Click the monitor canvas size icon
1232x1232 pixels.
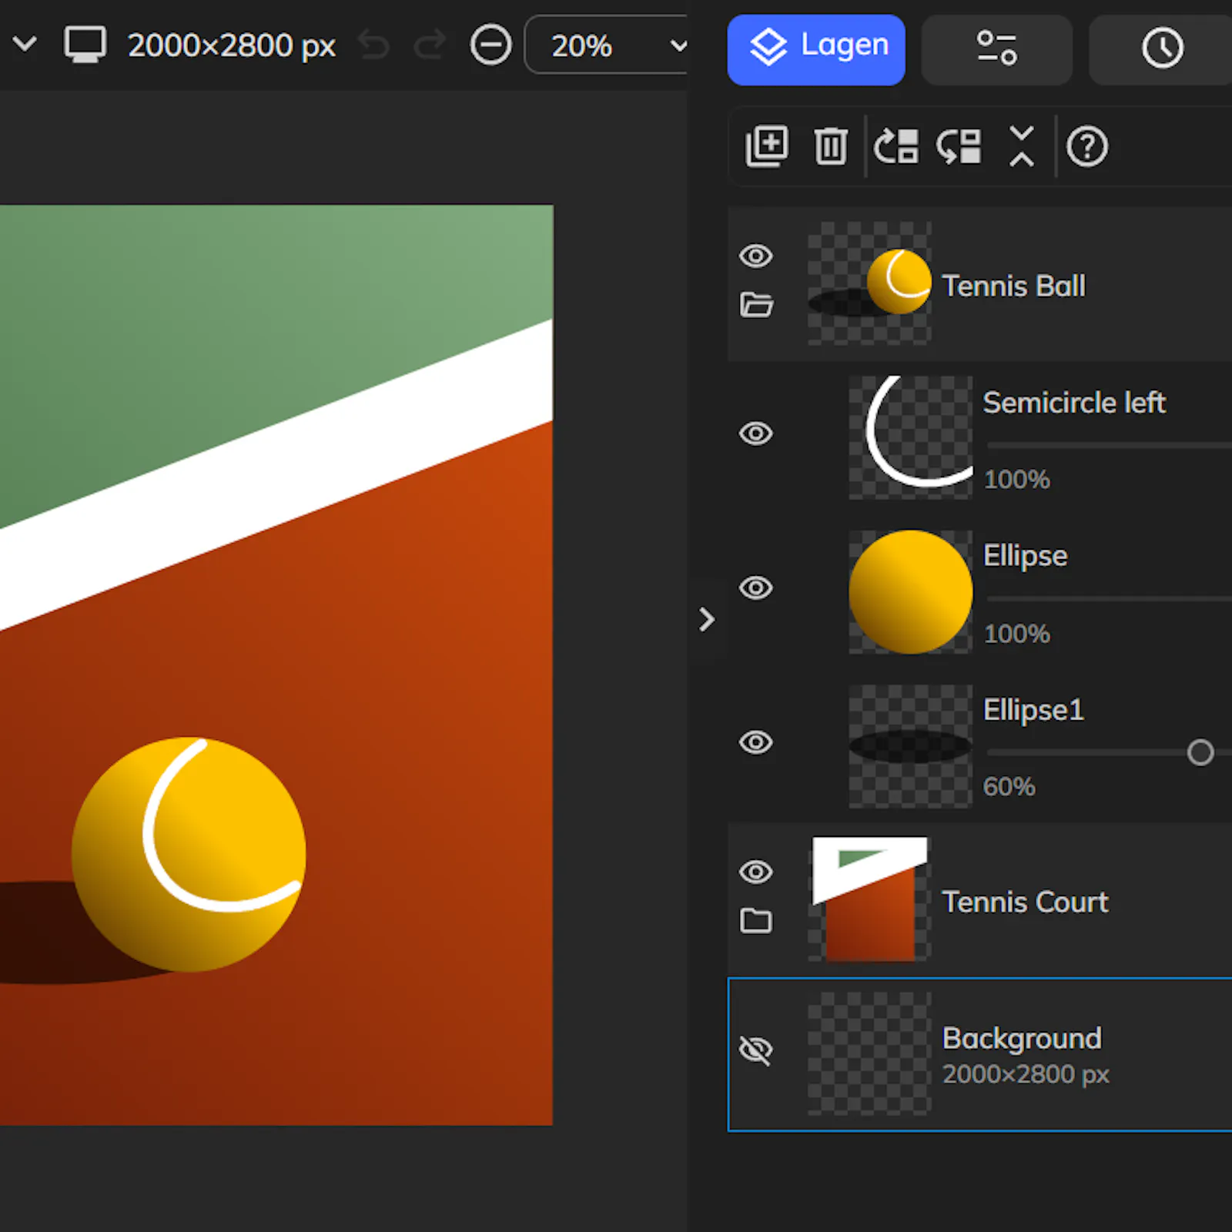[x=85, y=45]
